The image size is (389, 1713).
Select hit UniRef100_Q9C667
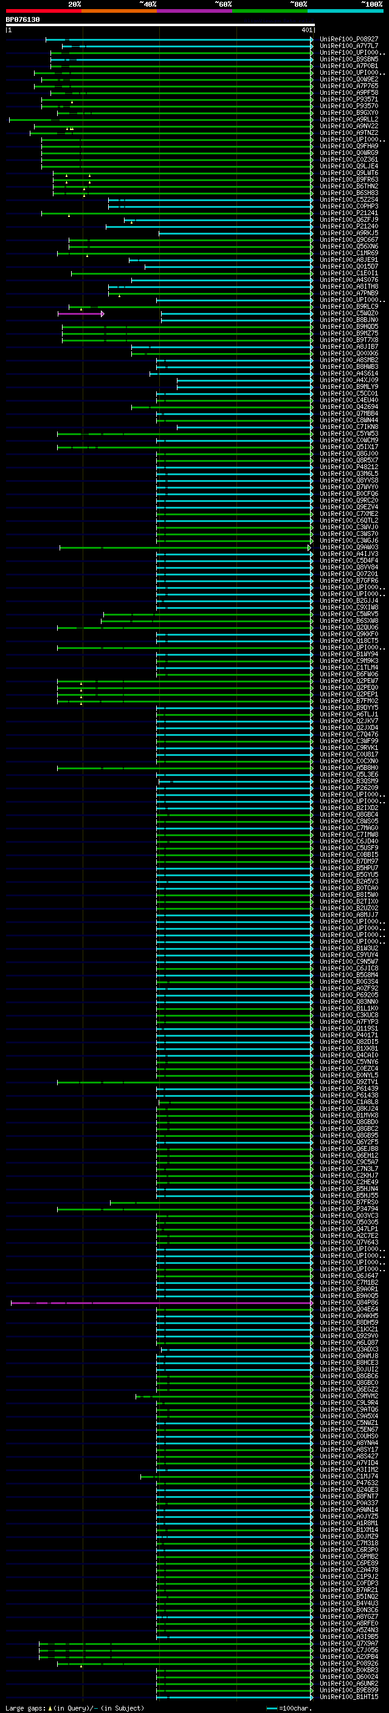(348, 239)
